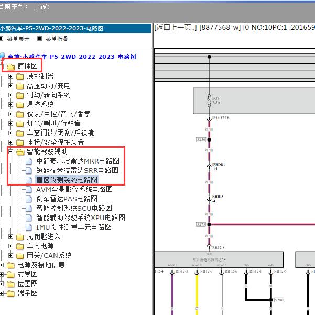Open IMU惯性测量单元电路图

click(74, 227)
